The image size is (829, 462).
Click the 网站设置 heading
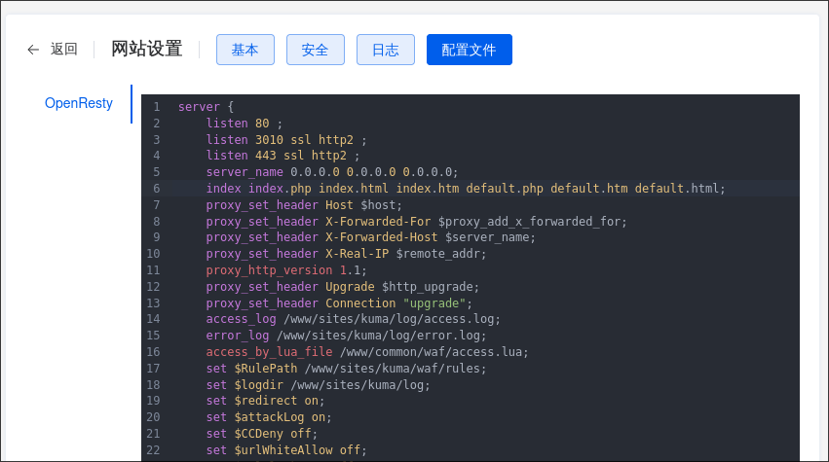point(147,49)
